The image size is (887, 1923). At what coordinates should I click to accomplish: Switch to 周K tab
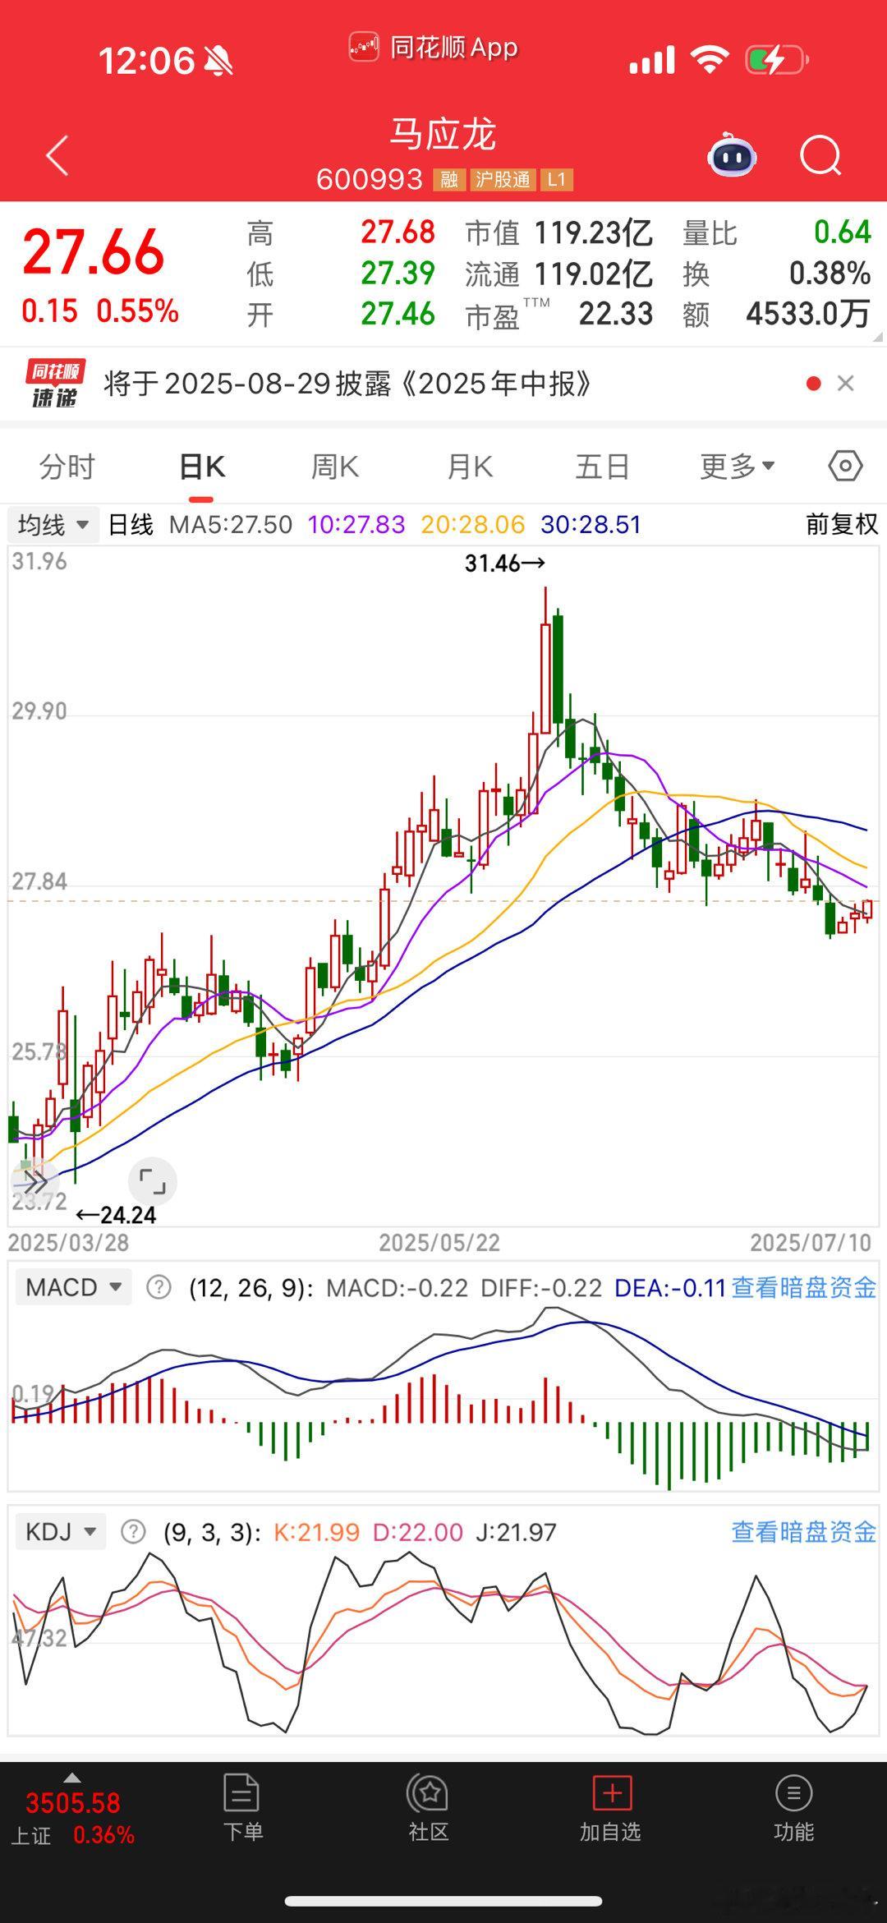(335, 467)
